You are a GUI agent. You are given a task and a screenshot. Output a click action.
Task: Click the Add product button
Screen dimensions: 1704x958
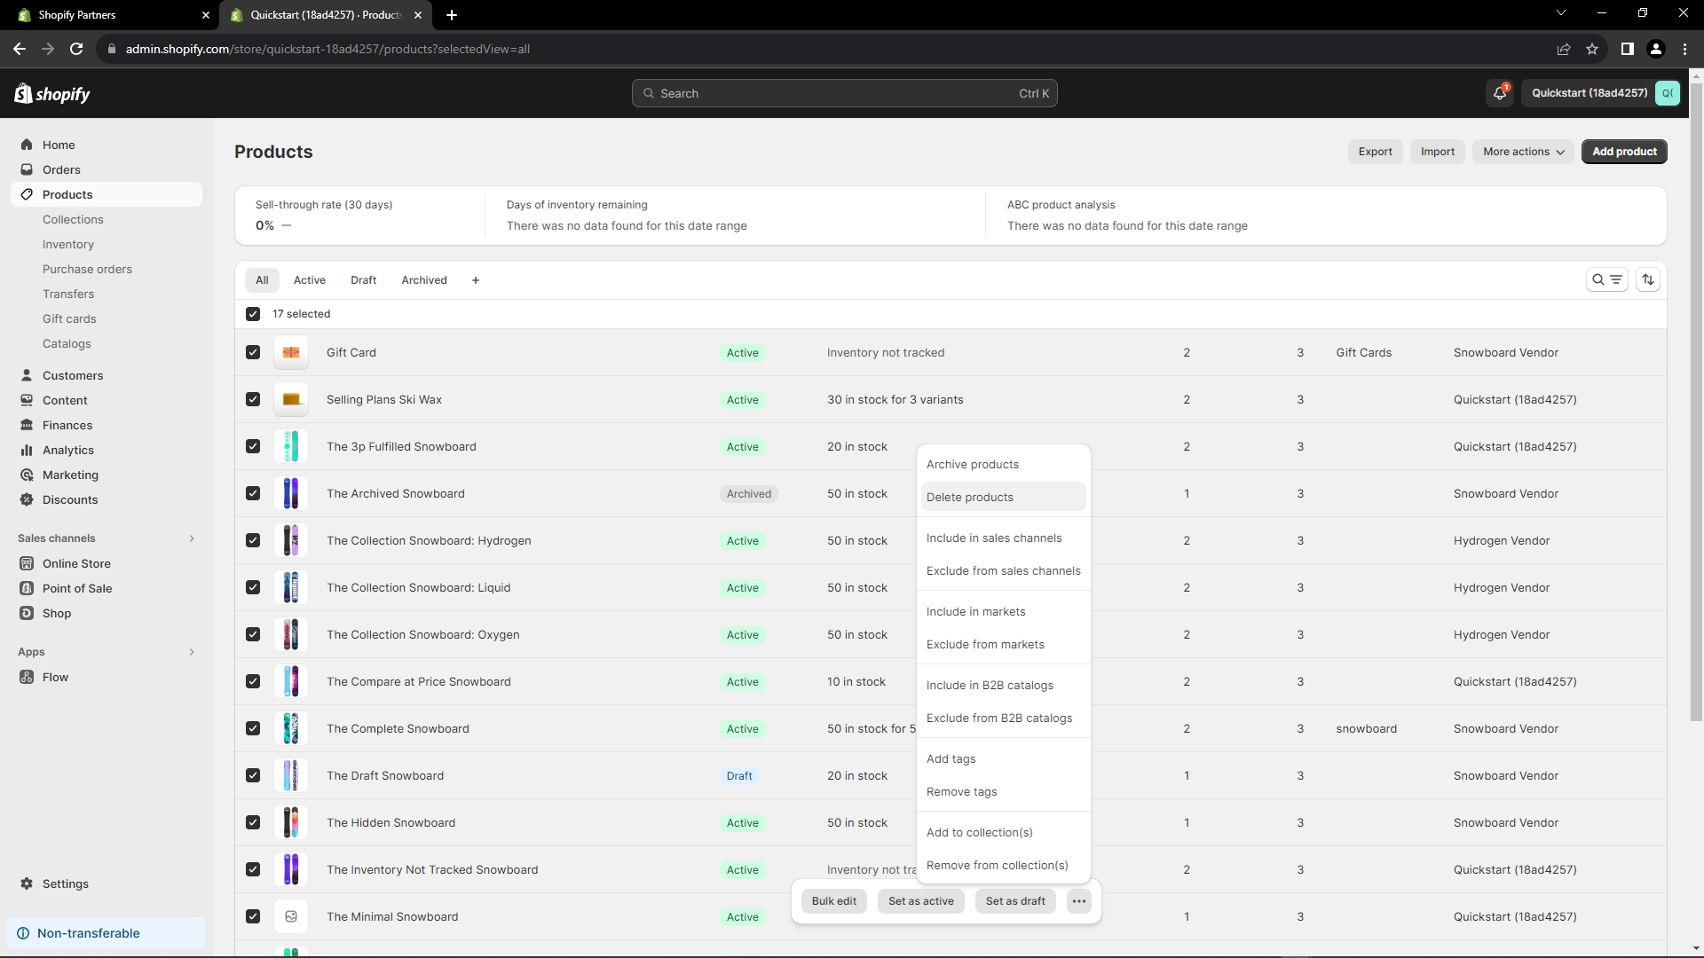coord(1623,151)
